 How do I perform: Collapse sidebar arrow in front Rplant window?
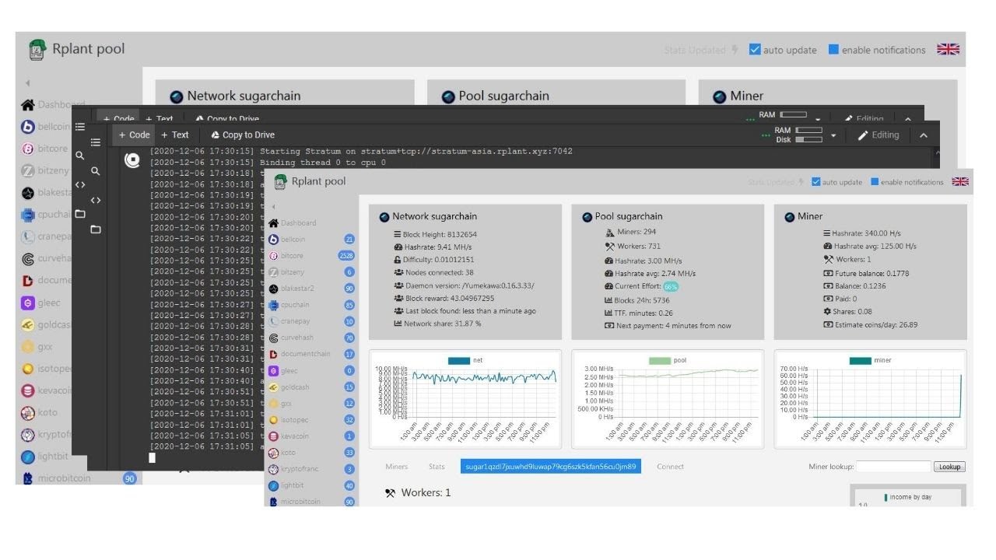(272, 207)
